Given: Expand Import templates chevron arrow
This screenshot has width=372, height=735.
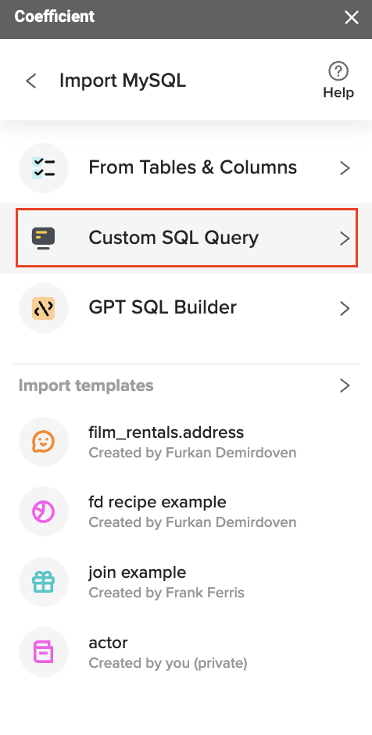Looking at the screenshot, I should pyautogui.click(x=345, y=385).
